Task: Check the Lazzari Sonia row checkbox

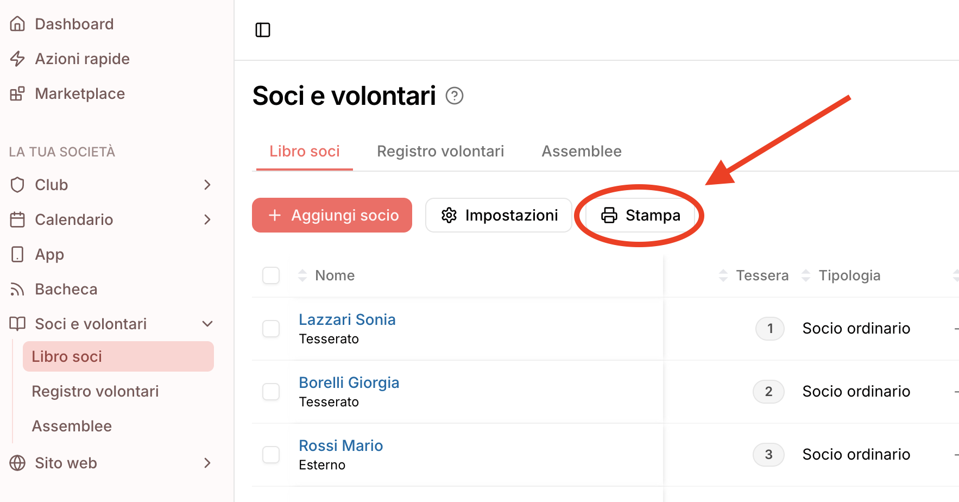Action: (271, 329)
